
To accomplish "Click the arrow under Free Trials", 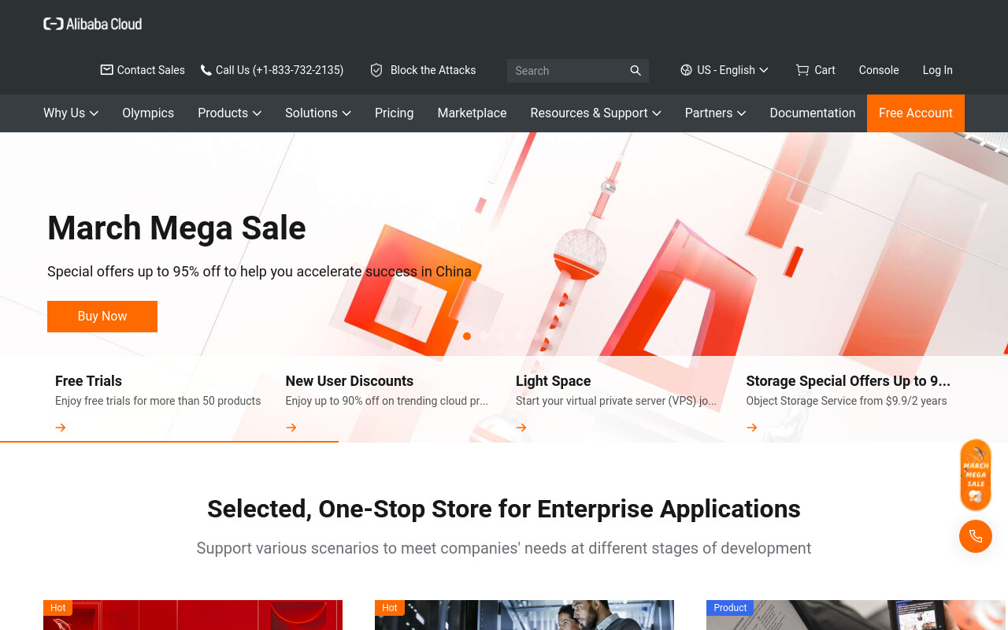I will [x=61, y=428].
